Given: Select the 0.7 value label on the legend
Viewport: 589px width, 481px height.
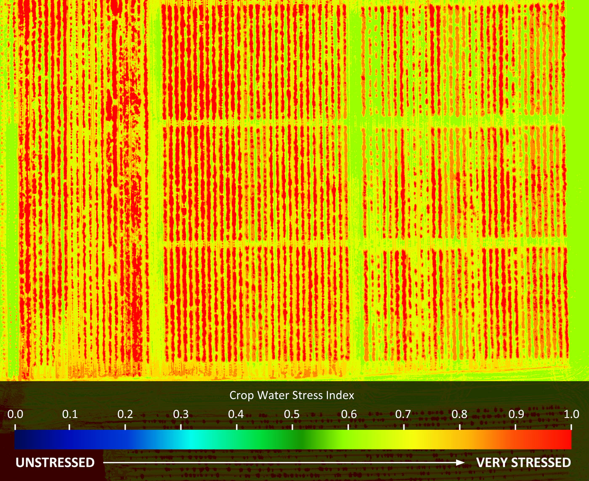Looking at the screenshot, I should [x=403, y=414].
